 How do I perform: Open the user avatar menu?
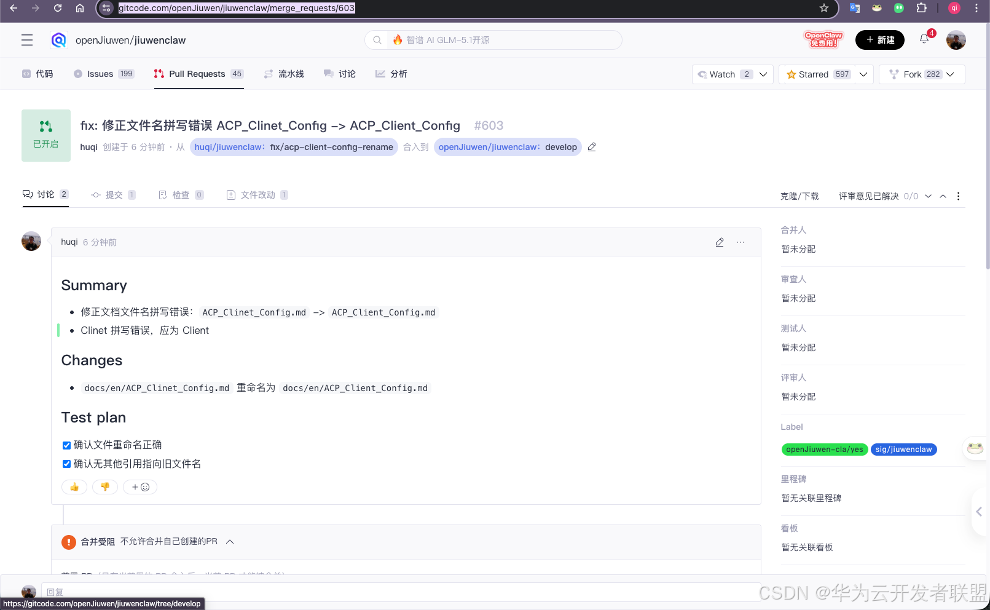coord(956,40)
